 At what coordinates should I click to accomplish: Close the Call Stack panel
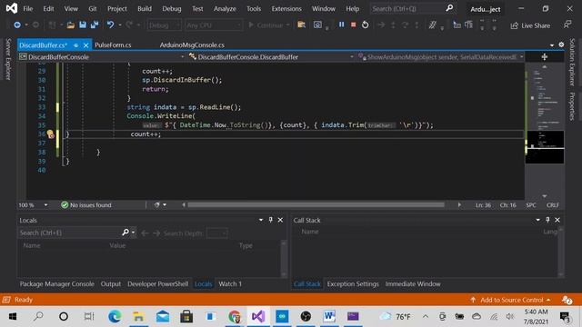click(557, 220)
